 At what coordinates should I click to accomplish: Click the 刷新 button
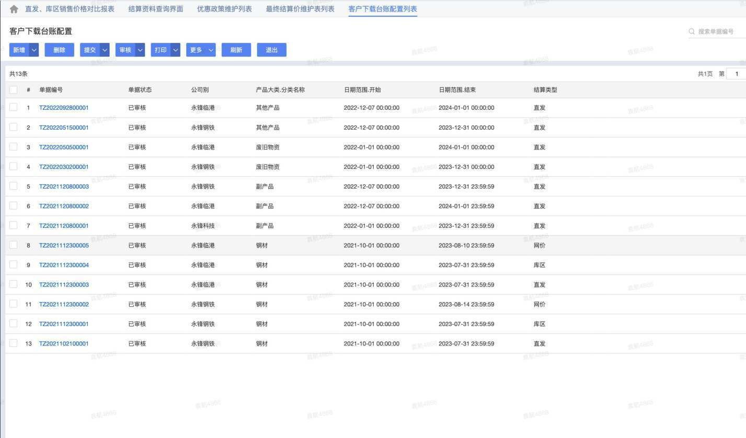(x=236, y=50)
